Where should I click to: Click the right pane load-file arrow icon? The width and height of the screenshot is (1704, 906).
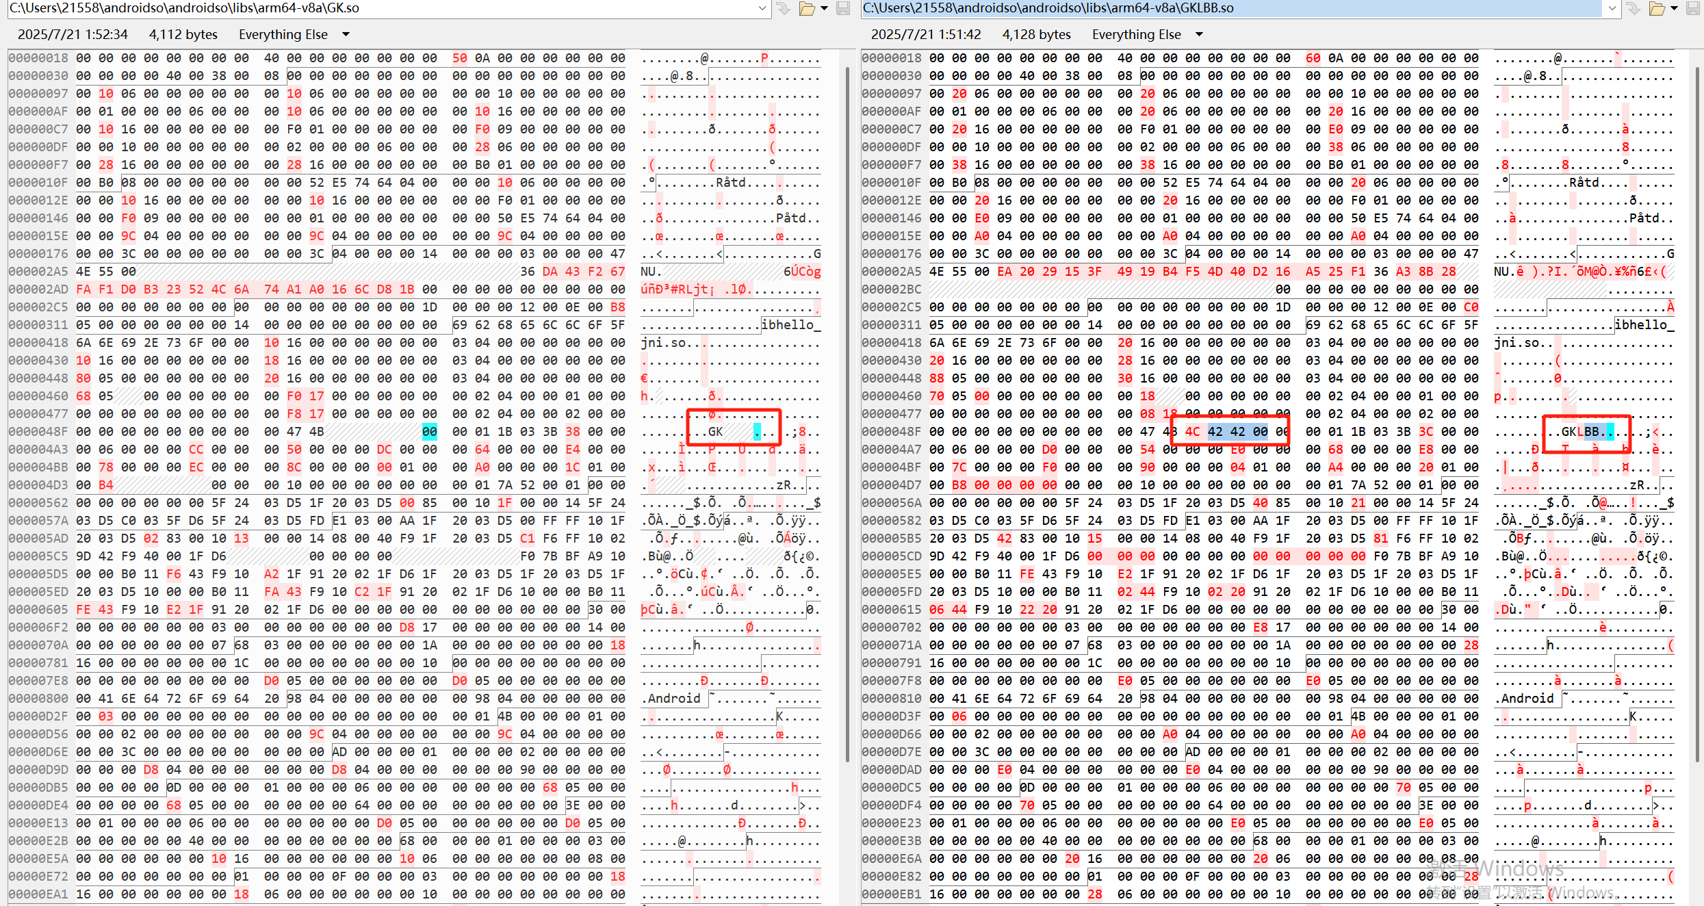click(1634, 8)
